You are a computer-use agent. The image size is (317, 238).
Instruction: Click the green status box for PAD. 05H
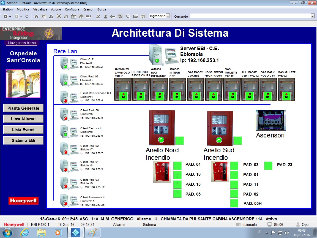234,203
